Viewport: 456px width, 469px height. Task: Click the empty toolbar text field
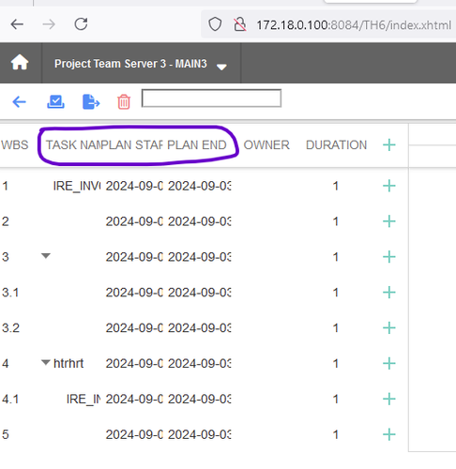tap(211, 98)
